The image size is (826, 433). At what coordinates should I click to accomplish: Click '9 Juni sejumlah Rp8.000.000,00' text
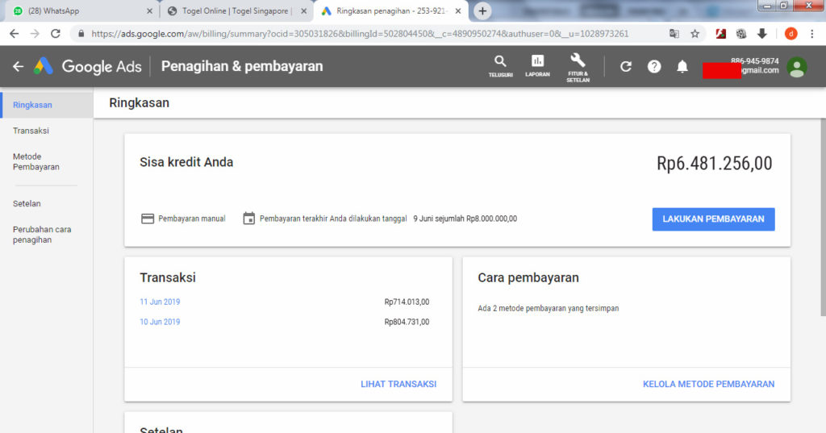[x=465, y=219]
